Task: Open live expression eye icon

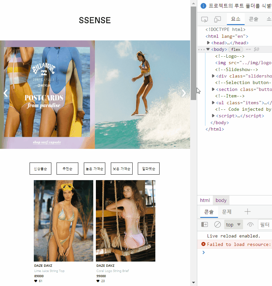Action: click(250, 225)
